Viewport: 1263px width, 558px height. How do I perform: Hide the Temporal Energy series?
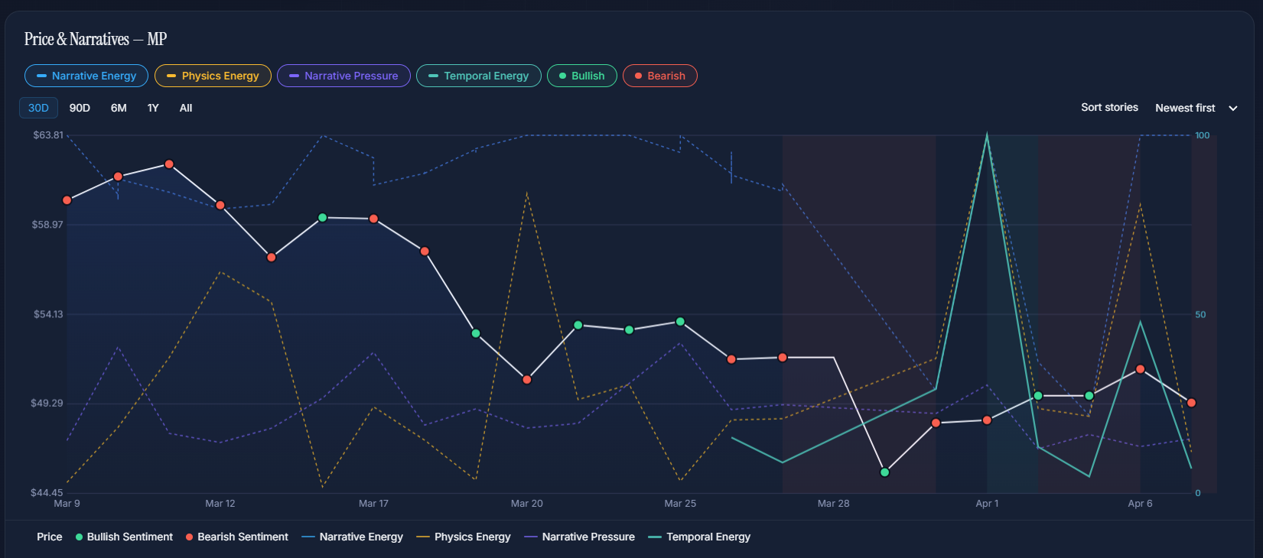tap(478, 76)
